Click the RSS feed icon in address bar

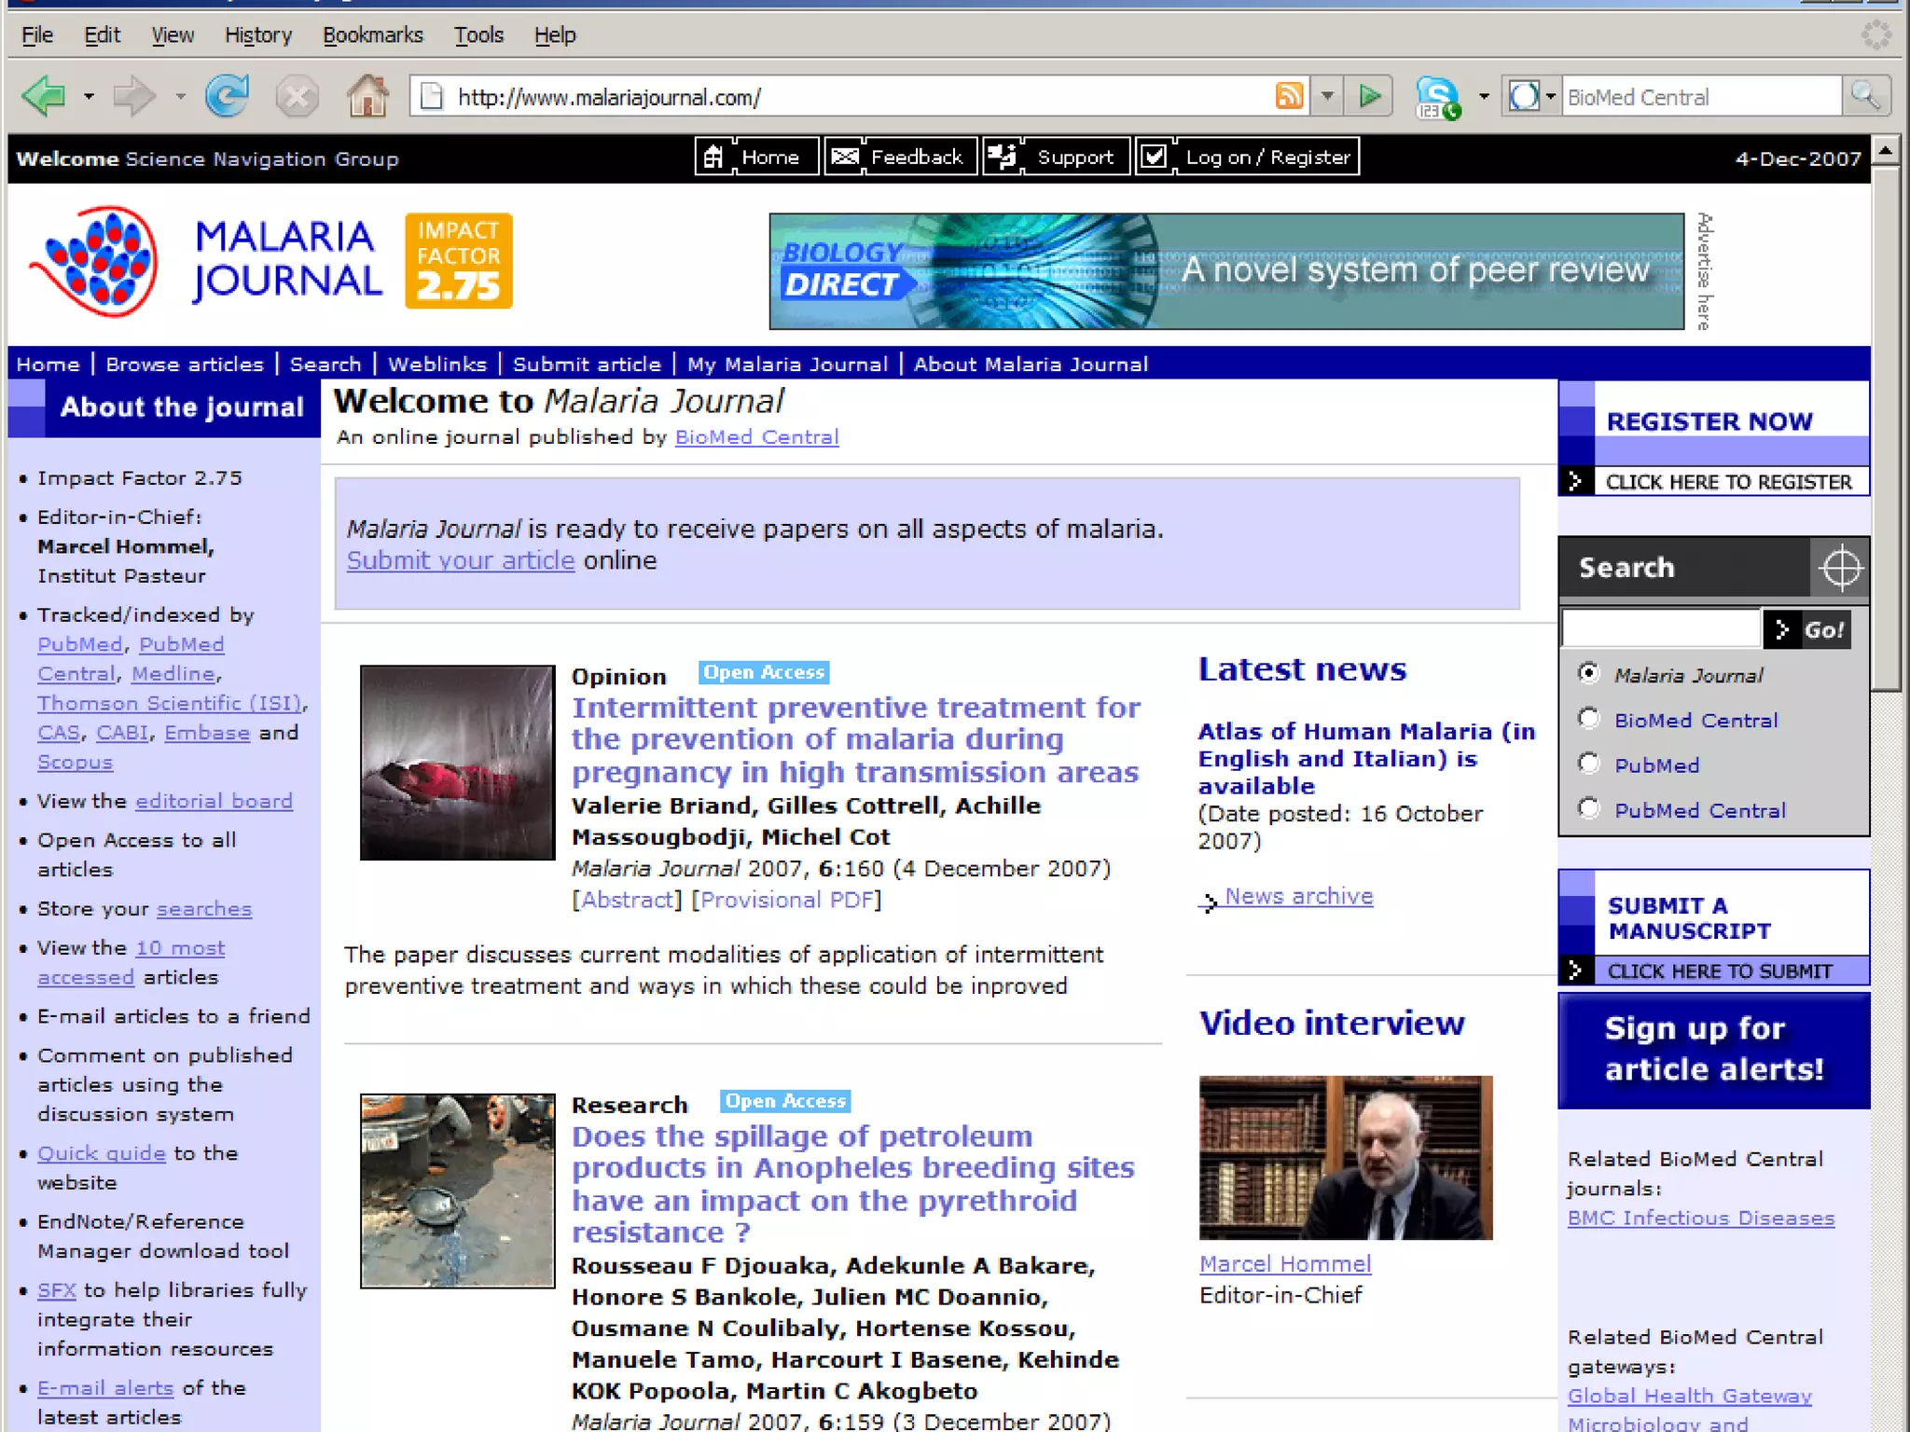pos(1290,96)
